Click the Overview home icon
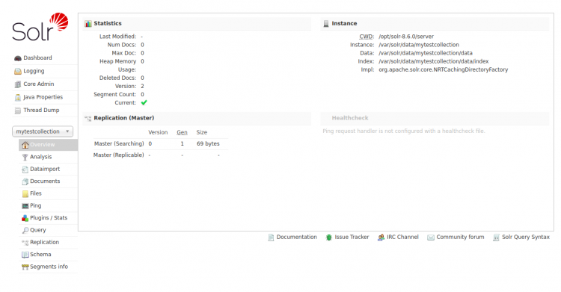The height and width of the screenshot is (292, 561). tap(25, 145)
